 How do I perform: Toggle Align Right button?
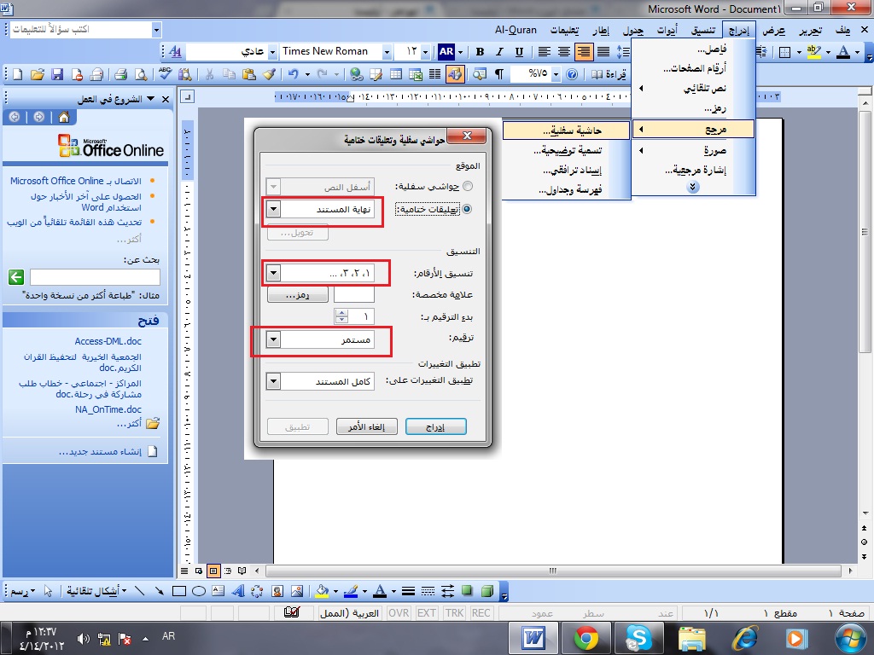click(584, 52)
